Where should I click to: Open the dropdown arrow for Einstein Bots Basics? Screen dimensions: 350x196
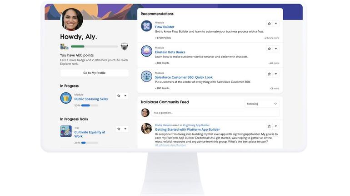(x=276, y=49)
